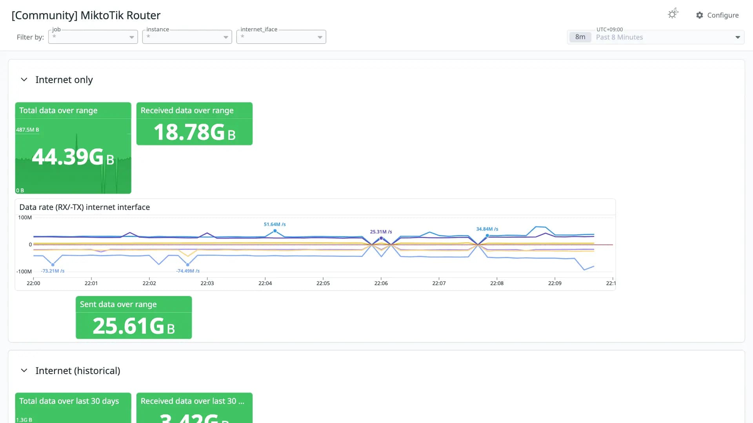
Task: Click the 25.61G sent data value
Action: click(x=134, y=326)
